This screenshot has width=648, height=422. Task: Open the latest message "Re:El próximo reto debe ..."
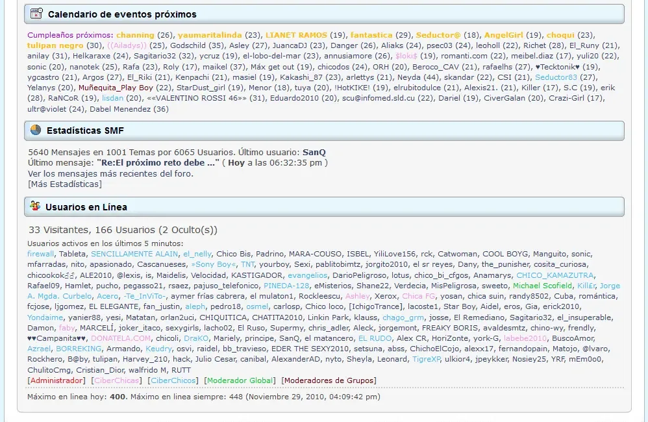(158, 163)
